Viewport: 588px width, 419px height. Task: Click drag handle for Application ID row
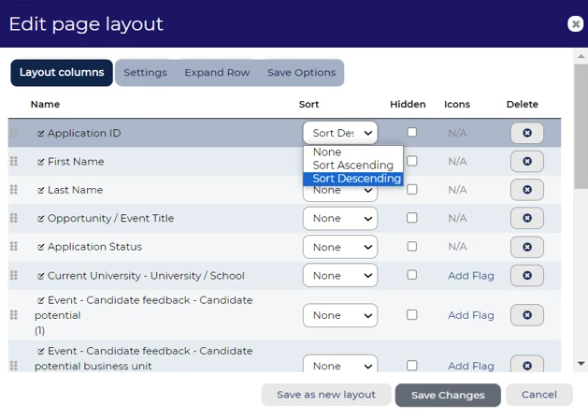pyautogui.click(x=14, y=133)
